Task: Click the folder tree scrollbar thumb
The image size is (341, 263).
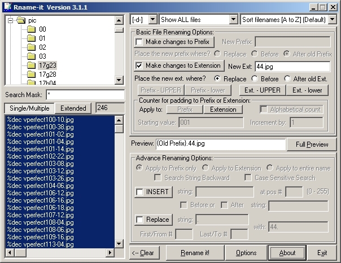Action: [119, 29]
